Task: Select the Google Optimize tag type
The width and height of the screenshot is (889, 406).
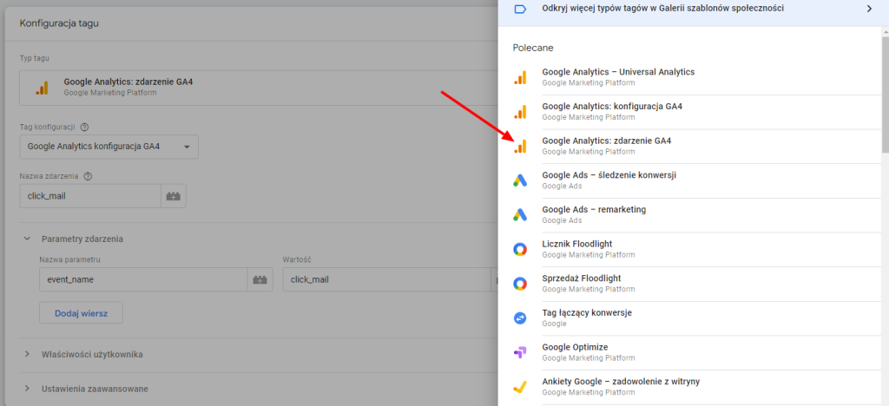Action: click(691, 352)
